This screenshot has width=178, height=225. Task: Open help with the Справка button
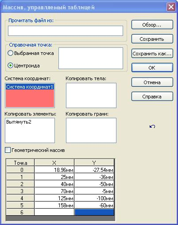[x=152, y=97]
